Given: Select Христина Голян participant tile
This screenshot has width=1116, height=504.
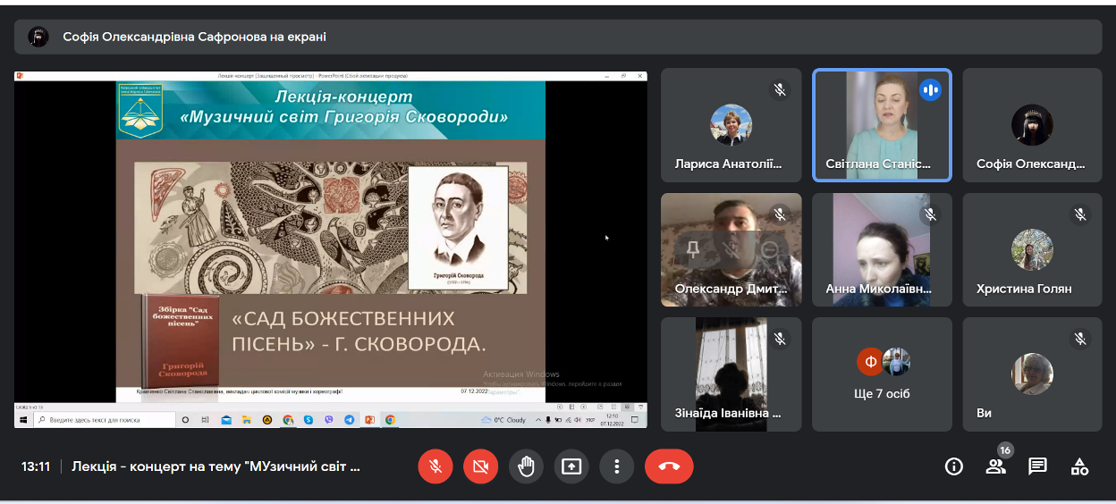Looking at the screenshot, I should [x=1032, y=249].
